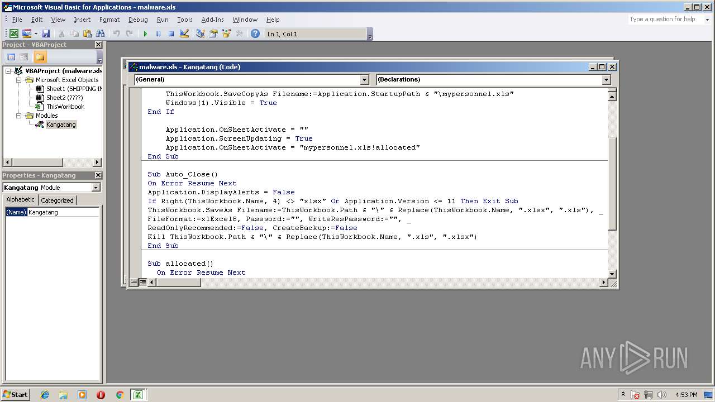Viewport: 715px width, 402px height.
Task: Click the Undo arrow icon
Action: coord(116,34)
